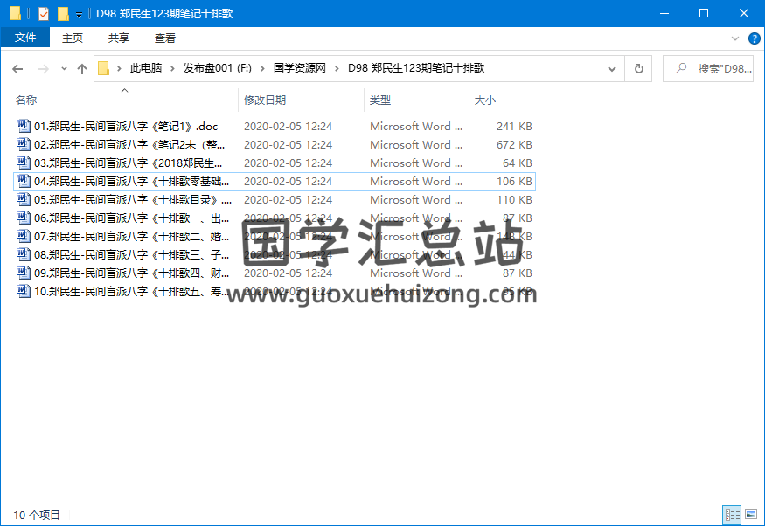Click 此电脑 in the breadcrumb path
The height and width of the screenshot is (526, 765).
[x=145, y=68]
